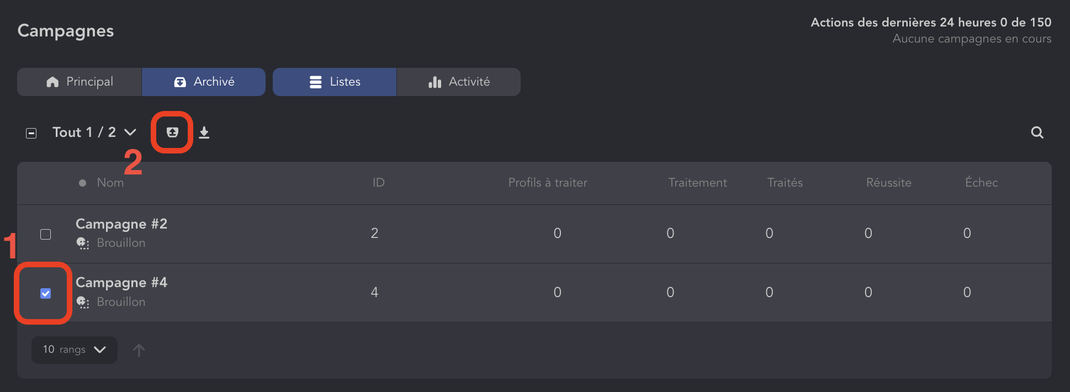
Task: Click the archive icon in the toolbar
Action: pyautogui.click(x=172, y=132)
